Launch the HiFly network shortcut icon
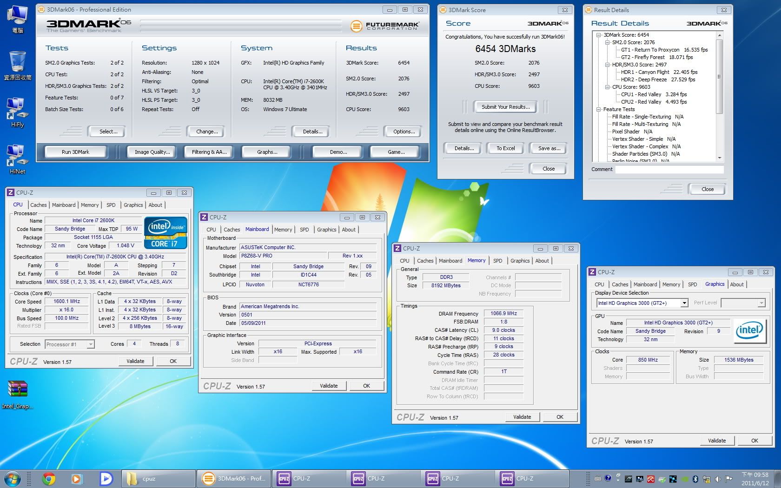 point(17,112)
